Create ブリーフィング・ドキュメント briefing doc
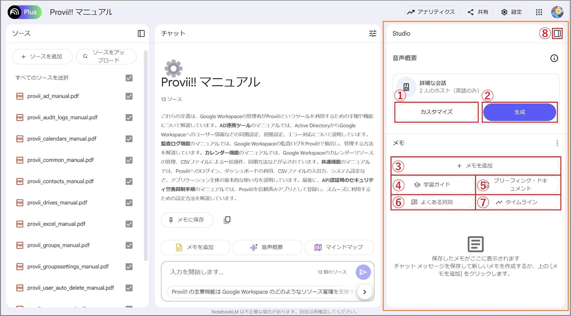 click(x=518, y=185)
